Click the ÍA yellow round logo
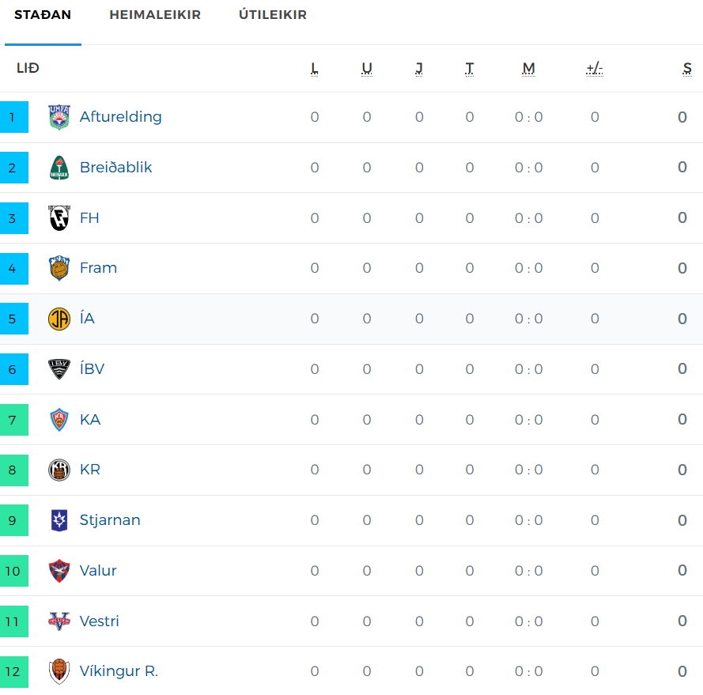 point(59,319)
